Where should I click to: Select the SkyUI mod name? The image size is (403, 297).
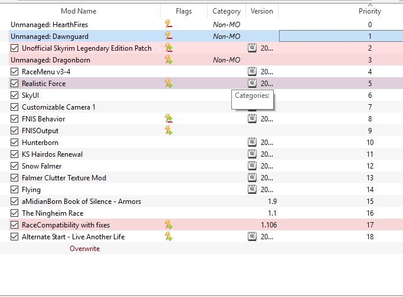point(30,95)
